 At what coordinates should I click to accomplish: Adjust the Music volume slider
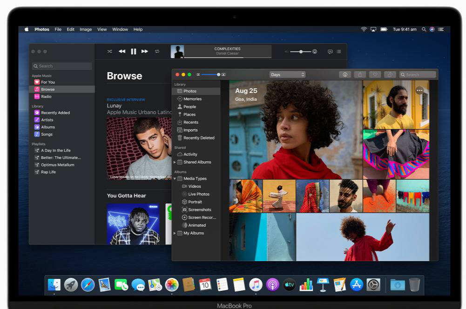pos(300,52)
